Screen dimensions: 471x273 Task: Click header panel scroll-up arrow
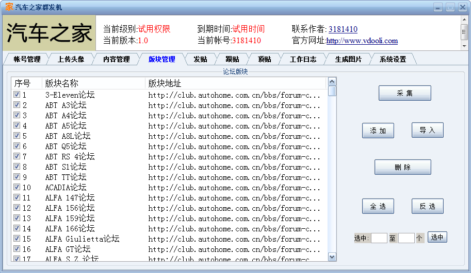pyautogui.click(x=464, y=20)
